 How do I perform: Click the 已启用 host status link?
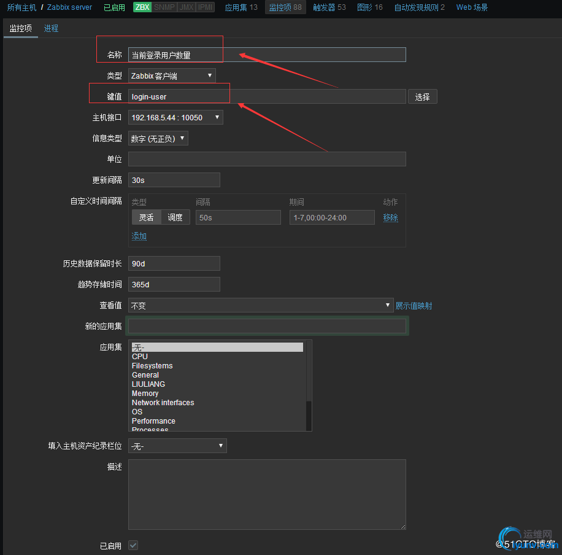[114, 7]
